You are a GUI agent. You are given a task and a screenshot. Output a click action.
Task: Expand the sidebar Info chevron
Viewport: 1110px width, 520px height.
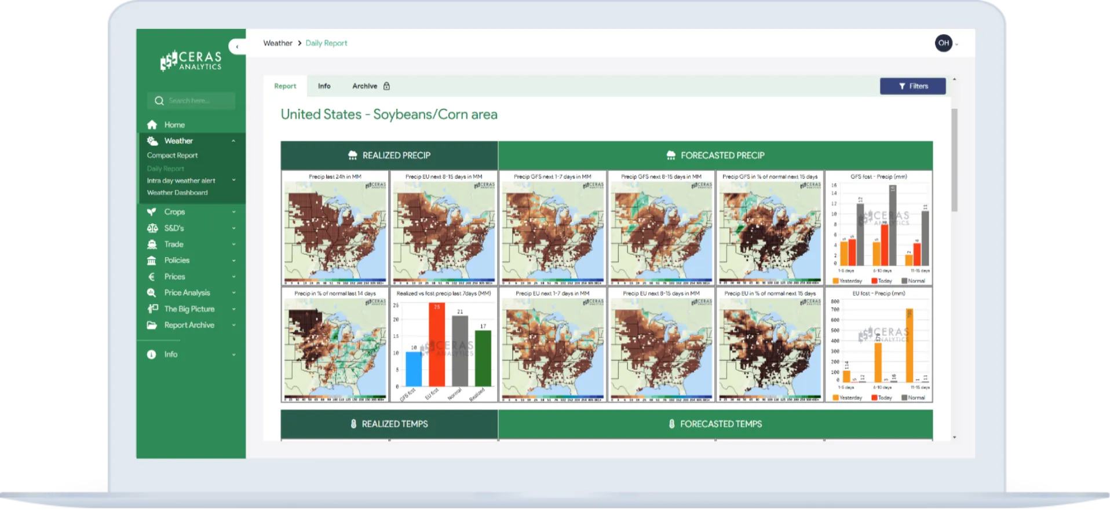point(233,354)
